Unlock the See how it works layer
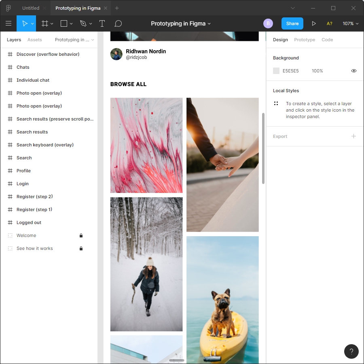 click(81, 248)
